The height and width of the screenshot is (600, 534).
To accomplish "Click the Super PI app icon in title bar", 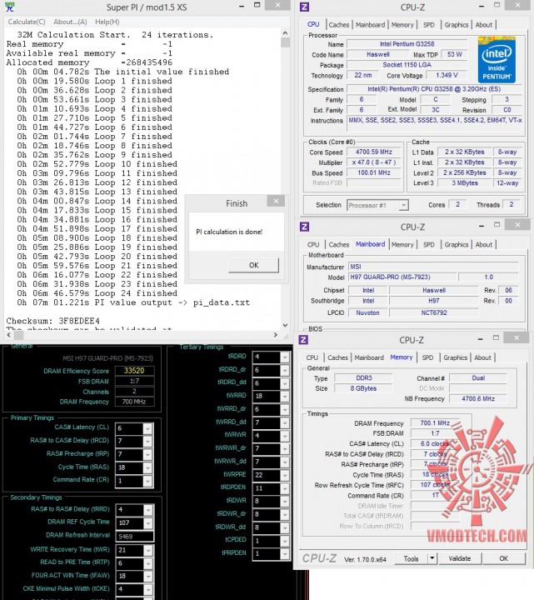I will (9, 7).
